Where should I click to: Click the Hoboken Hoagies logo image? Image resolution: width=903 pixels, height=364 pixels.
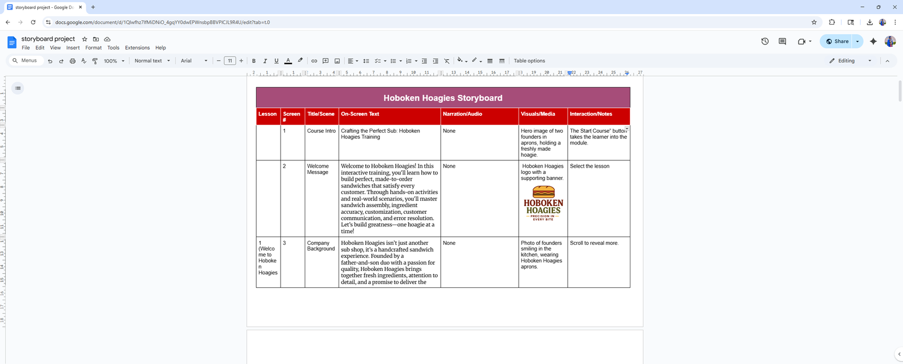pyautogui.click(x=543, y=203)
